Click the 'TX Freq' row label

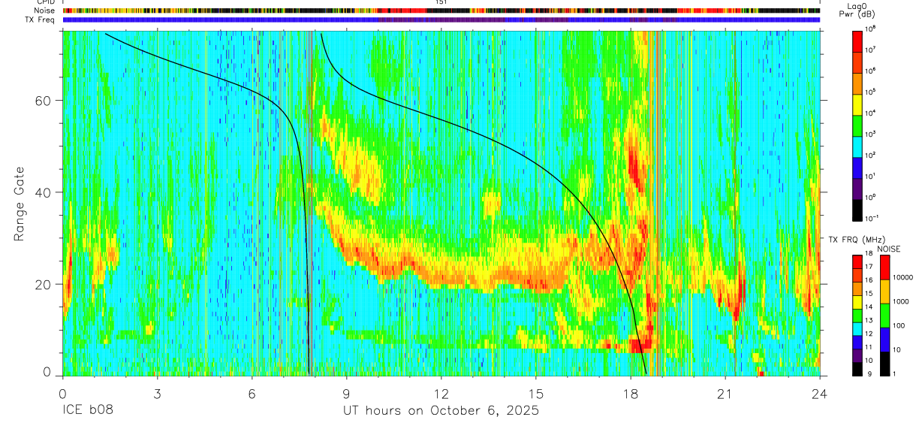(x=41, y=20)
